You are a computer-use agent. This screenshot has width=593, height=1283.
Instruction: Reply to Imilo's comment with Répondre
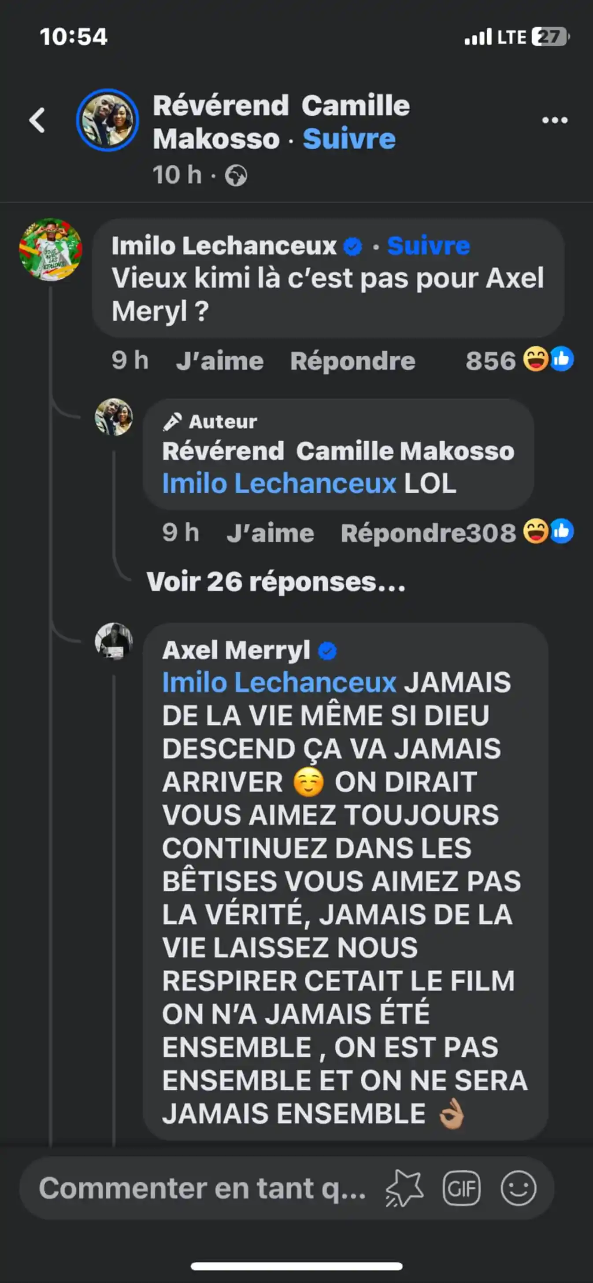(x=352, y=361)
